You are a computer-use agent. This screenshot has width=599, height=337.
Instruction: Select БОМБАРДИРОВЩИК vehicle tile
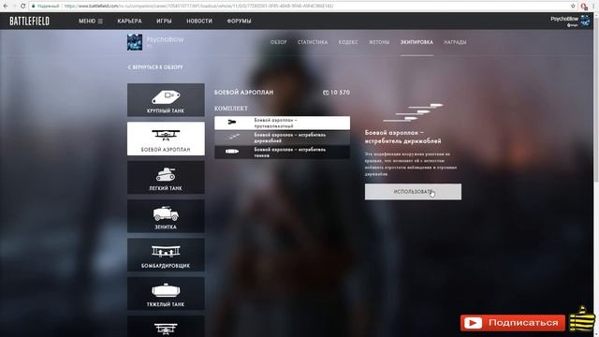tap(166, 255)
